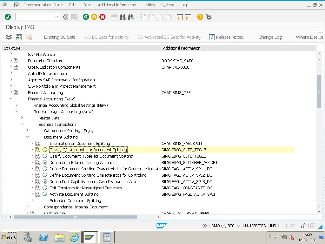
Task: Click the yellow Help question mark icon
Action: 200,17
